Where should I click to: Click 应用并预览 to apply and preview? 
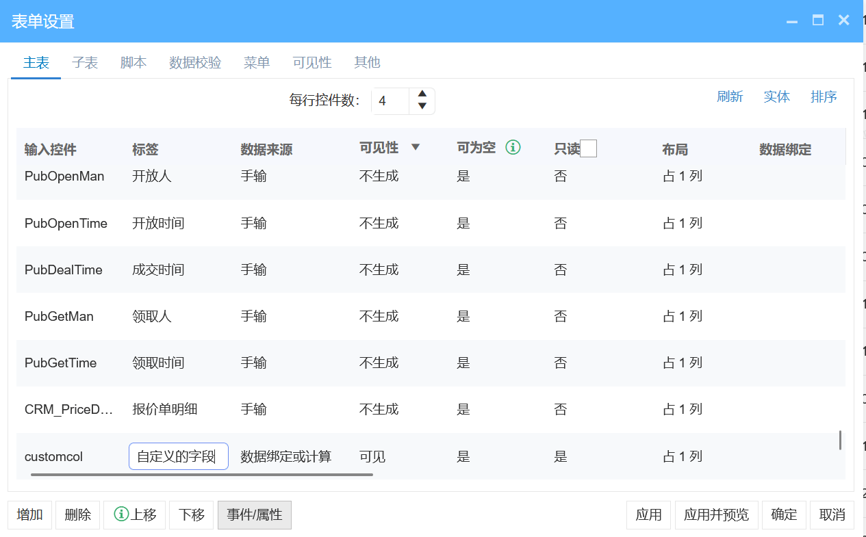tap(716, 514)
